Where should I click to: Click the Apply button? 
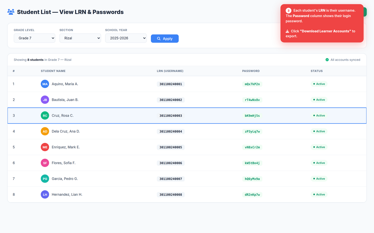click(x=165, y=39)
